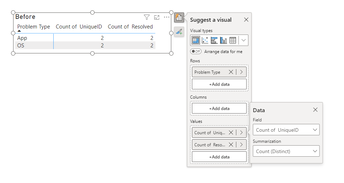Click Add data button under Columns

[219, 108]
